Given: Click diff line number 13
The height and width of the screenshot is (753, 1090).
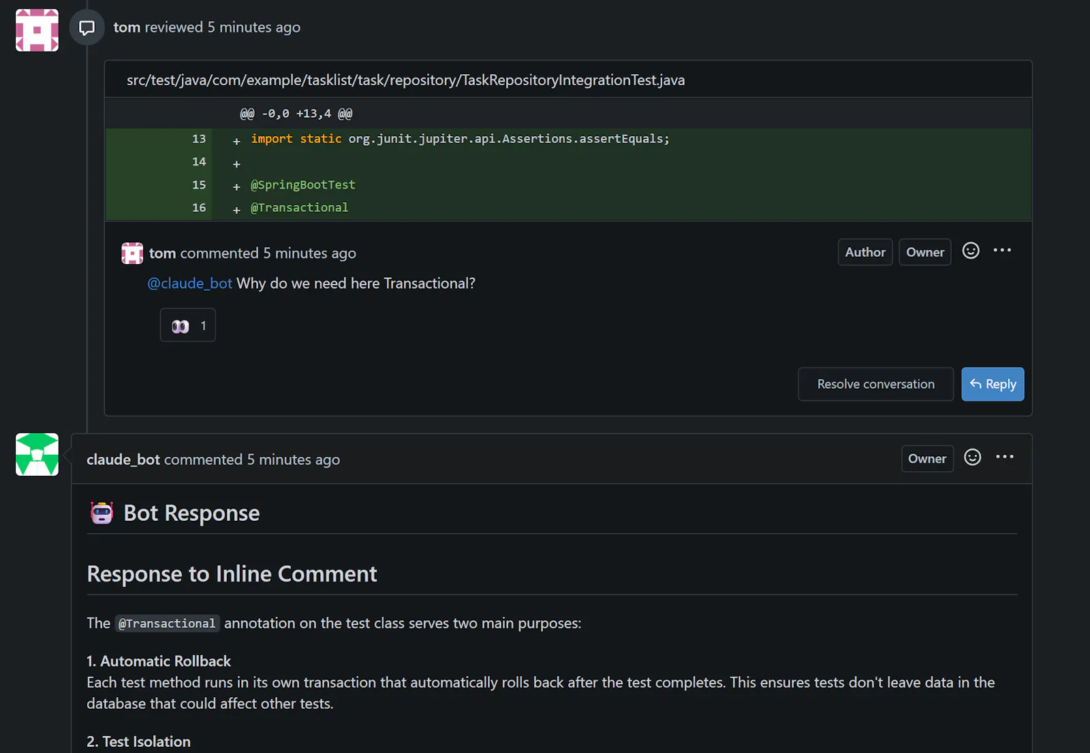Looking at the screenshot, I should (198, 139).
